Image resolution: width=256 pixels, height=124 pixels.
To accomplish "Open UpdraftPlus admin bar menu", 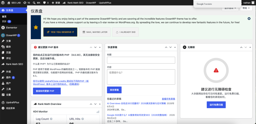I will (x=105, y=3).
